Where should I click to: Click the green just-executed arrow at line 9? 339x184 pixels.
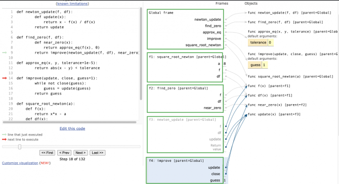tap(5, 53)
